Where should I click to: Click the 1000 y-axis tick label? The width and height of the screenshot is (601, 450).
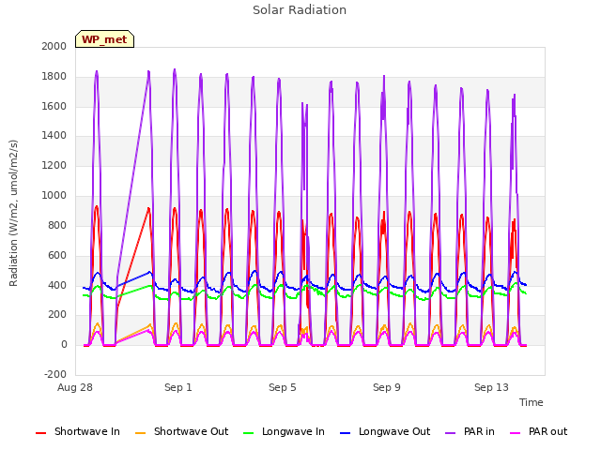pyautogui.click(x=54, y=196)
